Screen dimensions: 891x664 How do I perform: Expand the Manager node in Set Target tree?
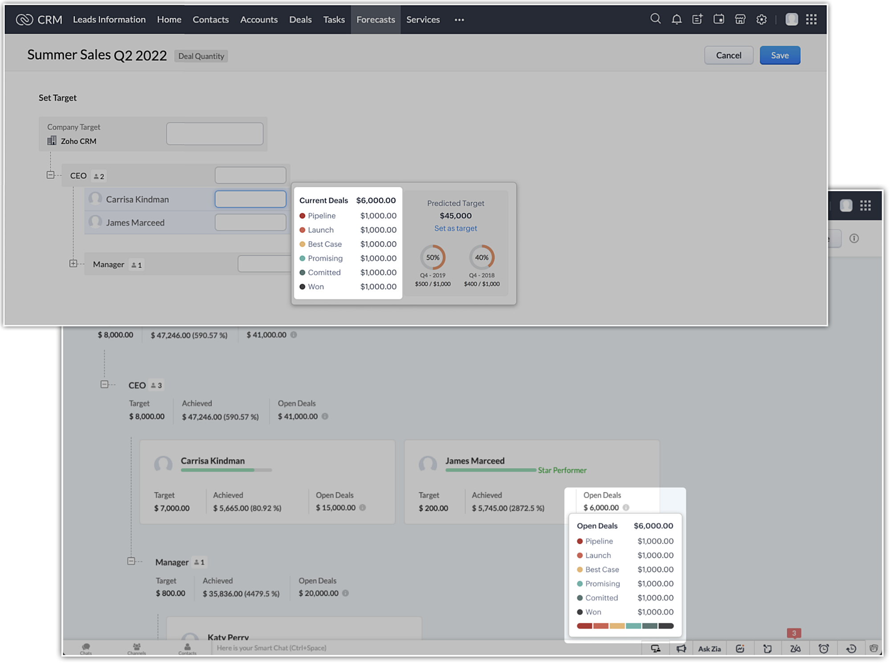pos(73,264)
